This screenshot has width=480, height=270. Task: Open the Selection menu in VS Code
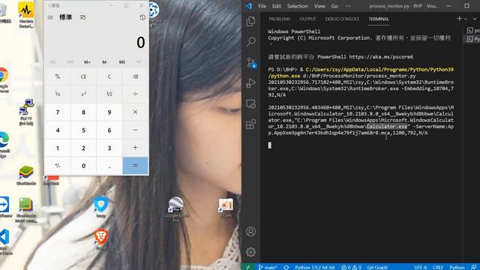pyautogui.click(x=297, y=6)
